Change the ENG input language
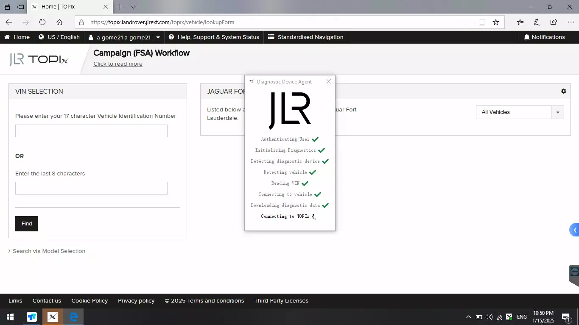The height and width of the screenshot is (325, 579). pos(522,317)
